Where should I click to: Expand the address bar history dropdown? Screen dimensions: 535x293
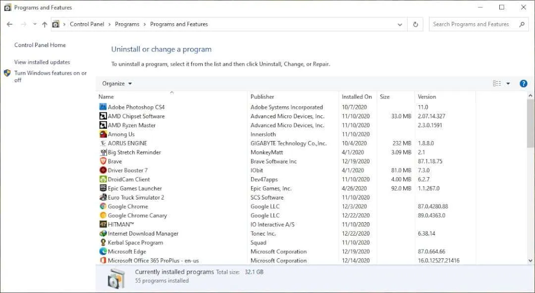(x=400, y=25)
